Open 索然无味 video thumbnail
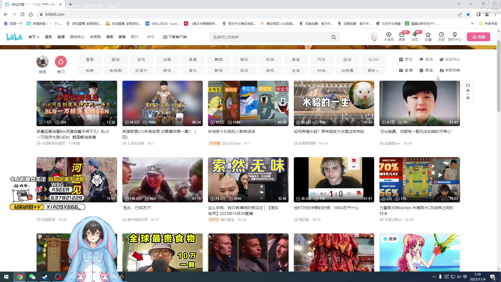501x282 pixels. (x=248, y=180)
